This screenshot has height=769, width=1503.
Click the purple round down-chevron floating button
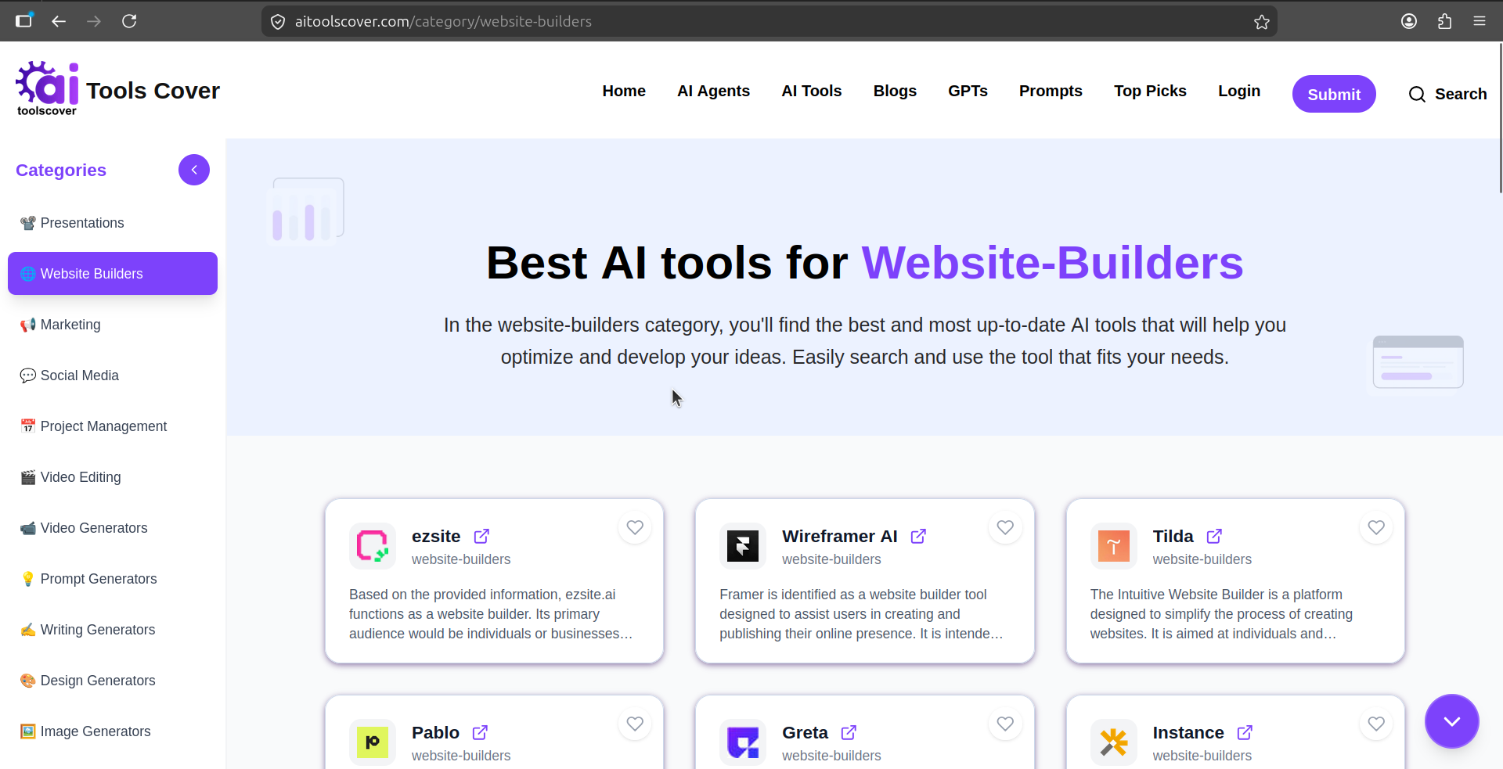tap(1451, 721)
